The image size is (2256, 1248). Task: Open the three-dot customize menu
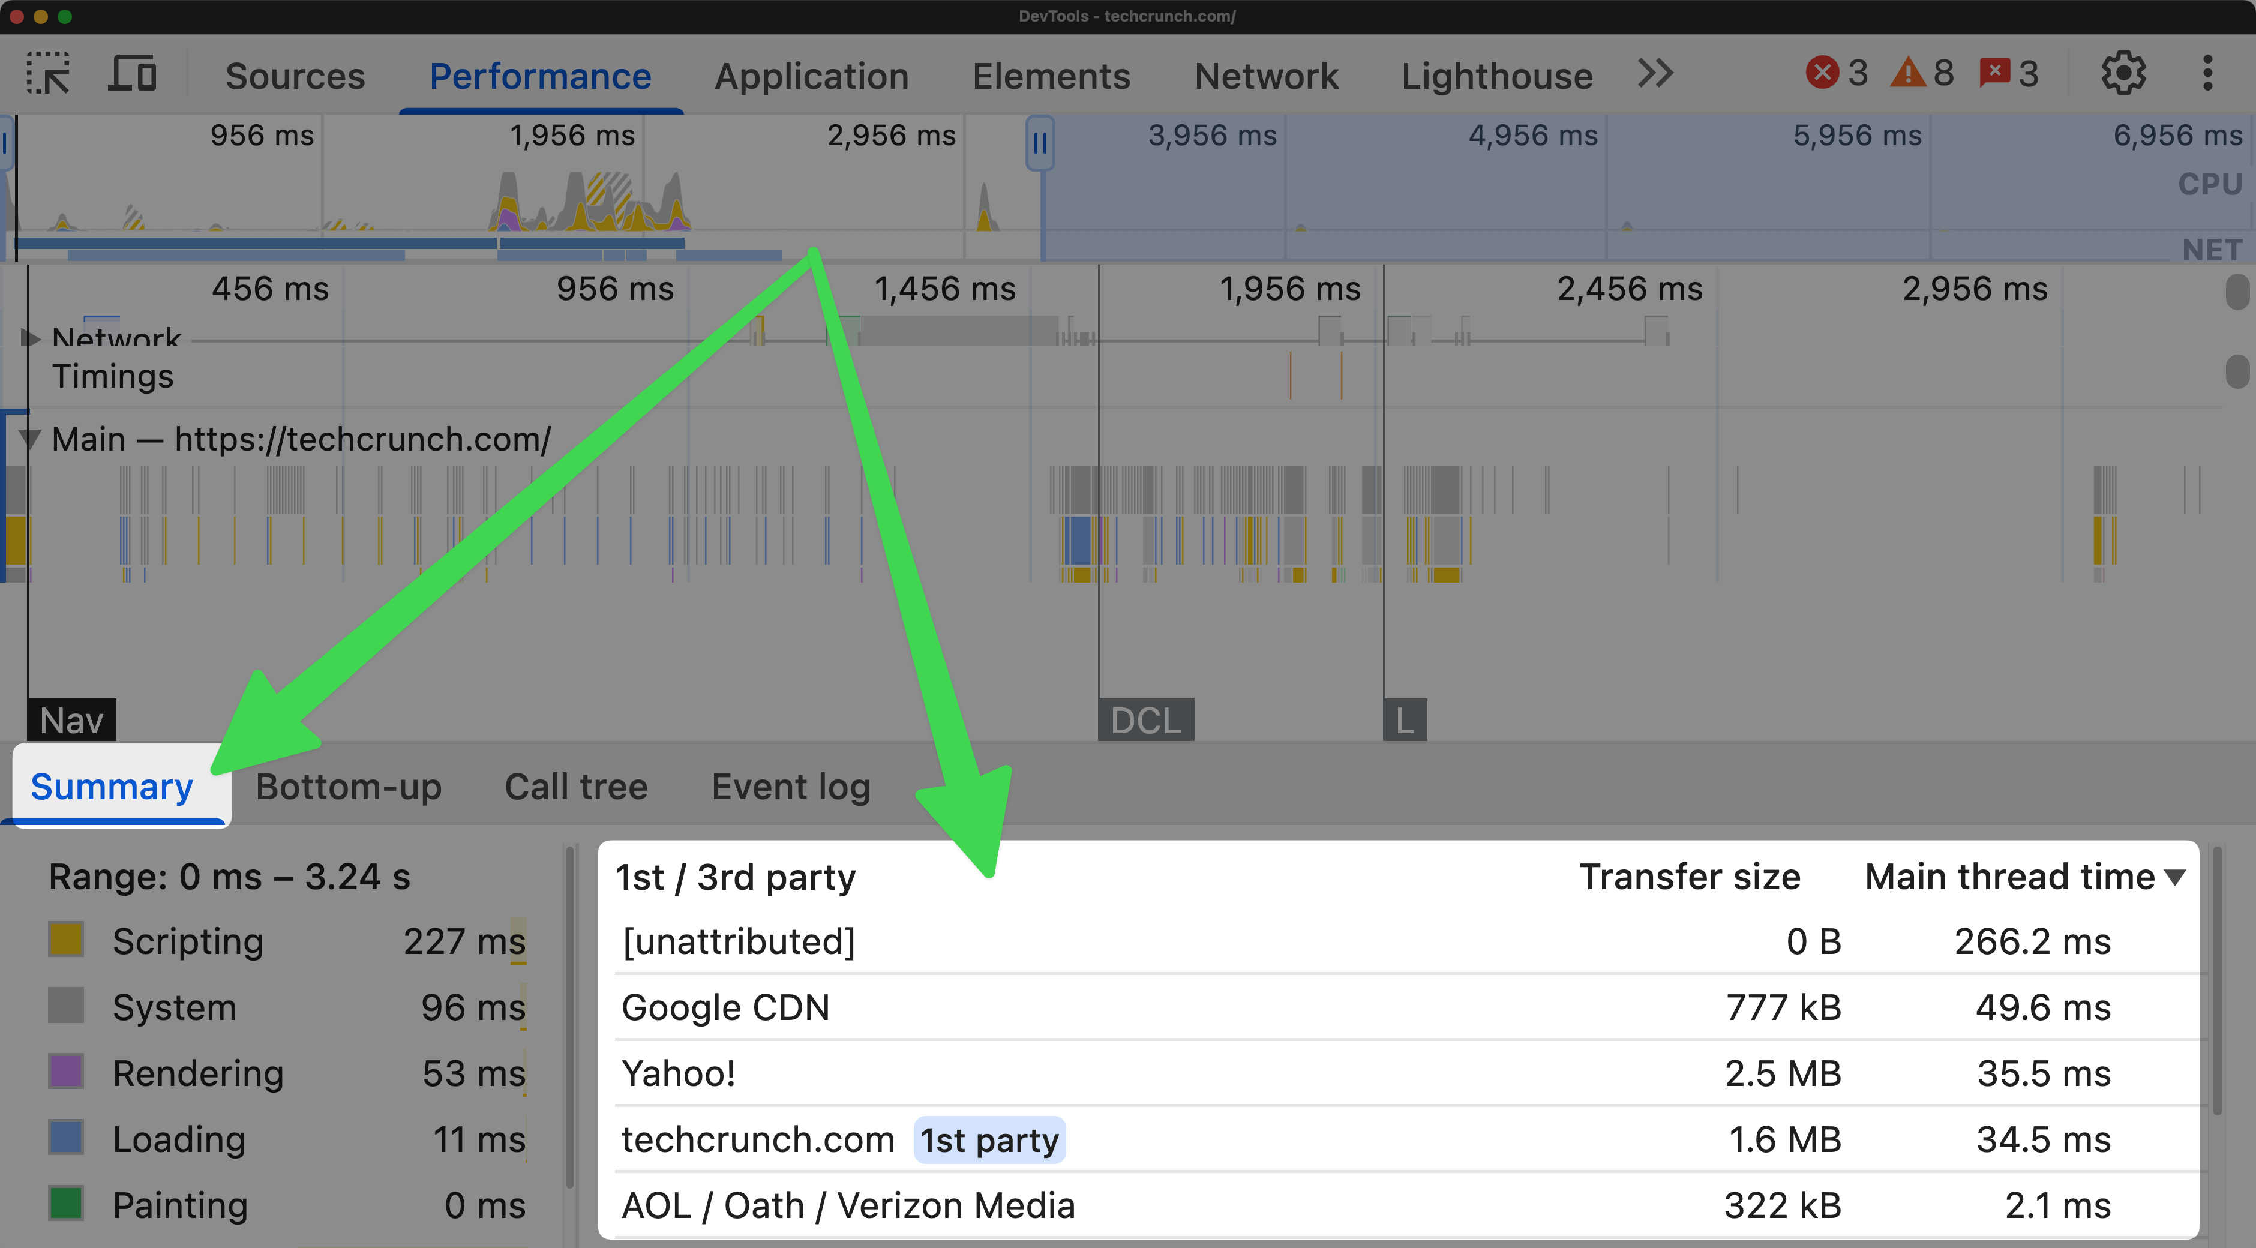(2208, 74)
